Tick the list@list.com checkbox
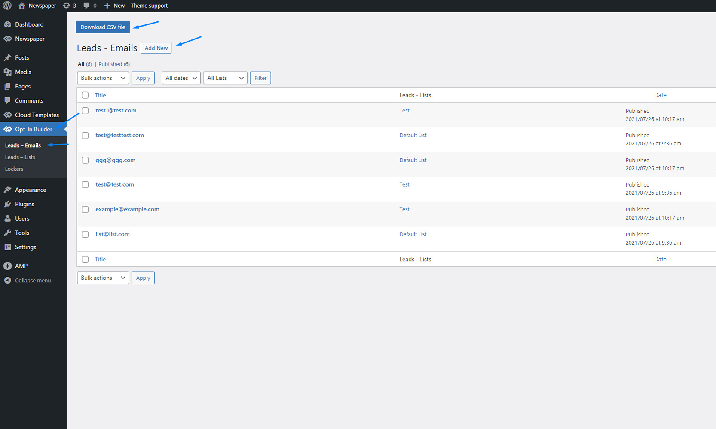Screen dimensions: 716x429 tap(85, 235)
